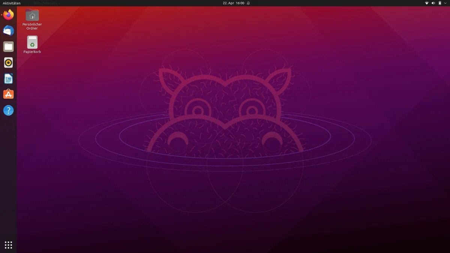Click the Wi-Fi status icon
This screenshot has width=450, height=253.
coord(426,3)
